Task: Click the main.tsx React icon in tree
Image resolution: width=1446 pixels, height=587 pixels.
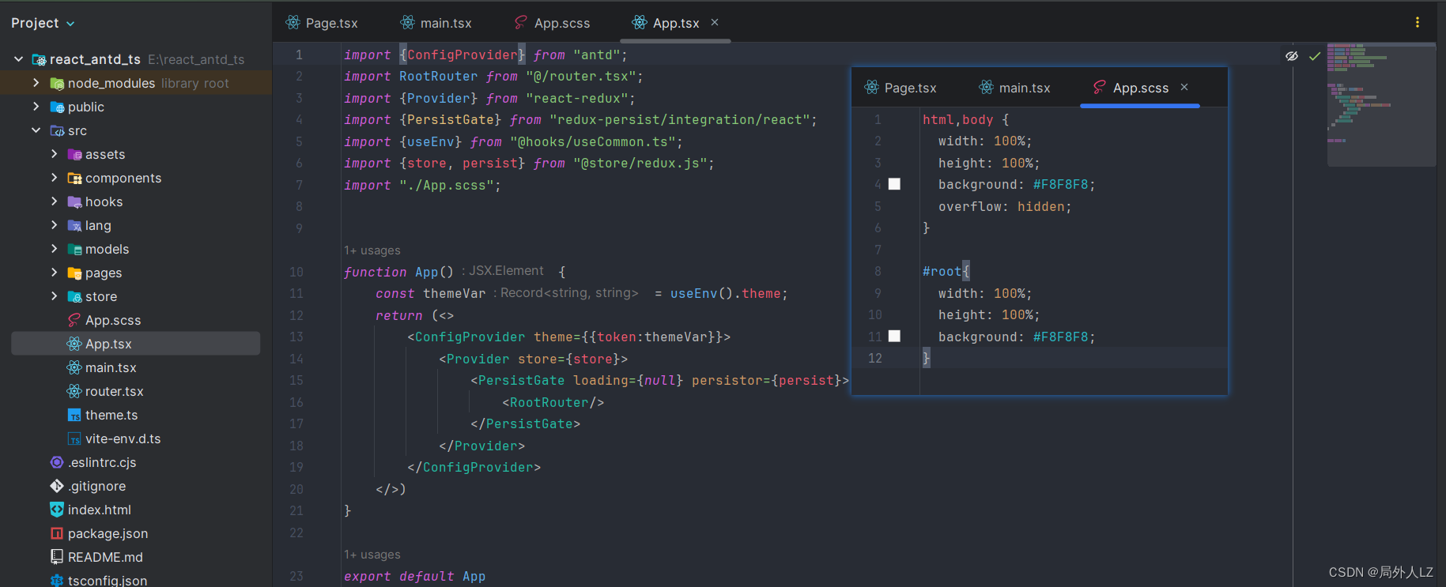Action: pos(74,367)
